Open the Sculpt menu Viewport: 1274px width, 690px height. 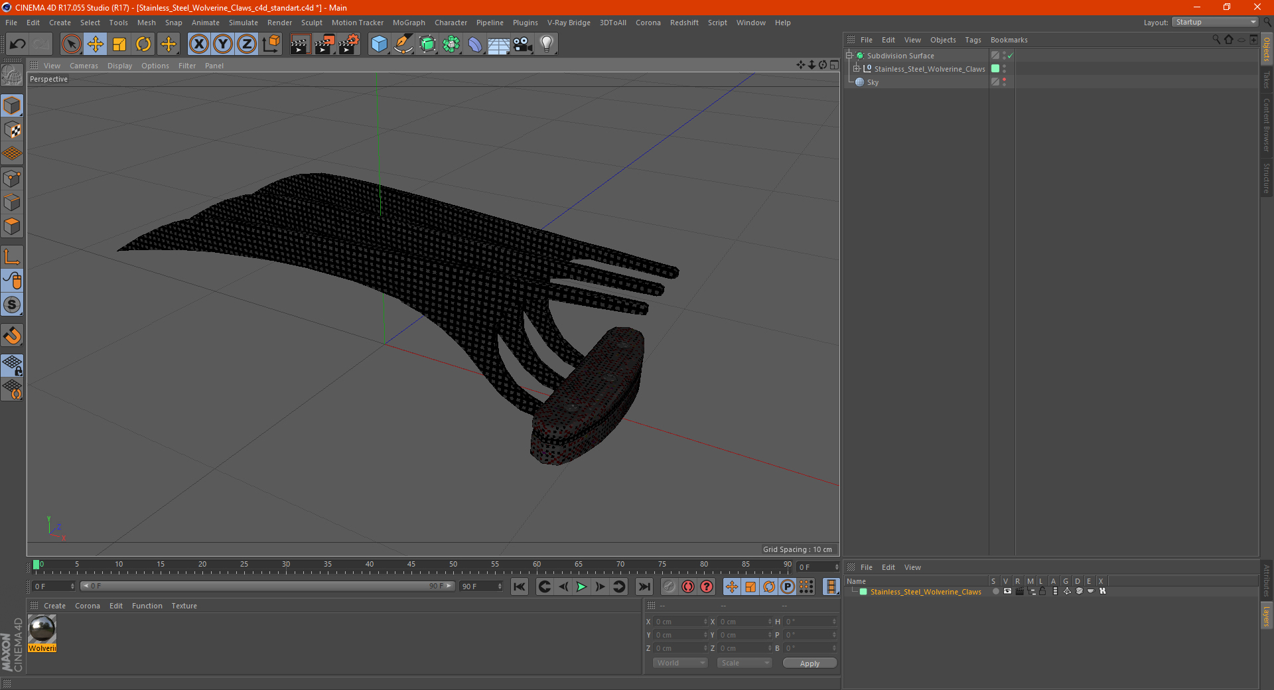tap(311, 23)
